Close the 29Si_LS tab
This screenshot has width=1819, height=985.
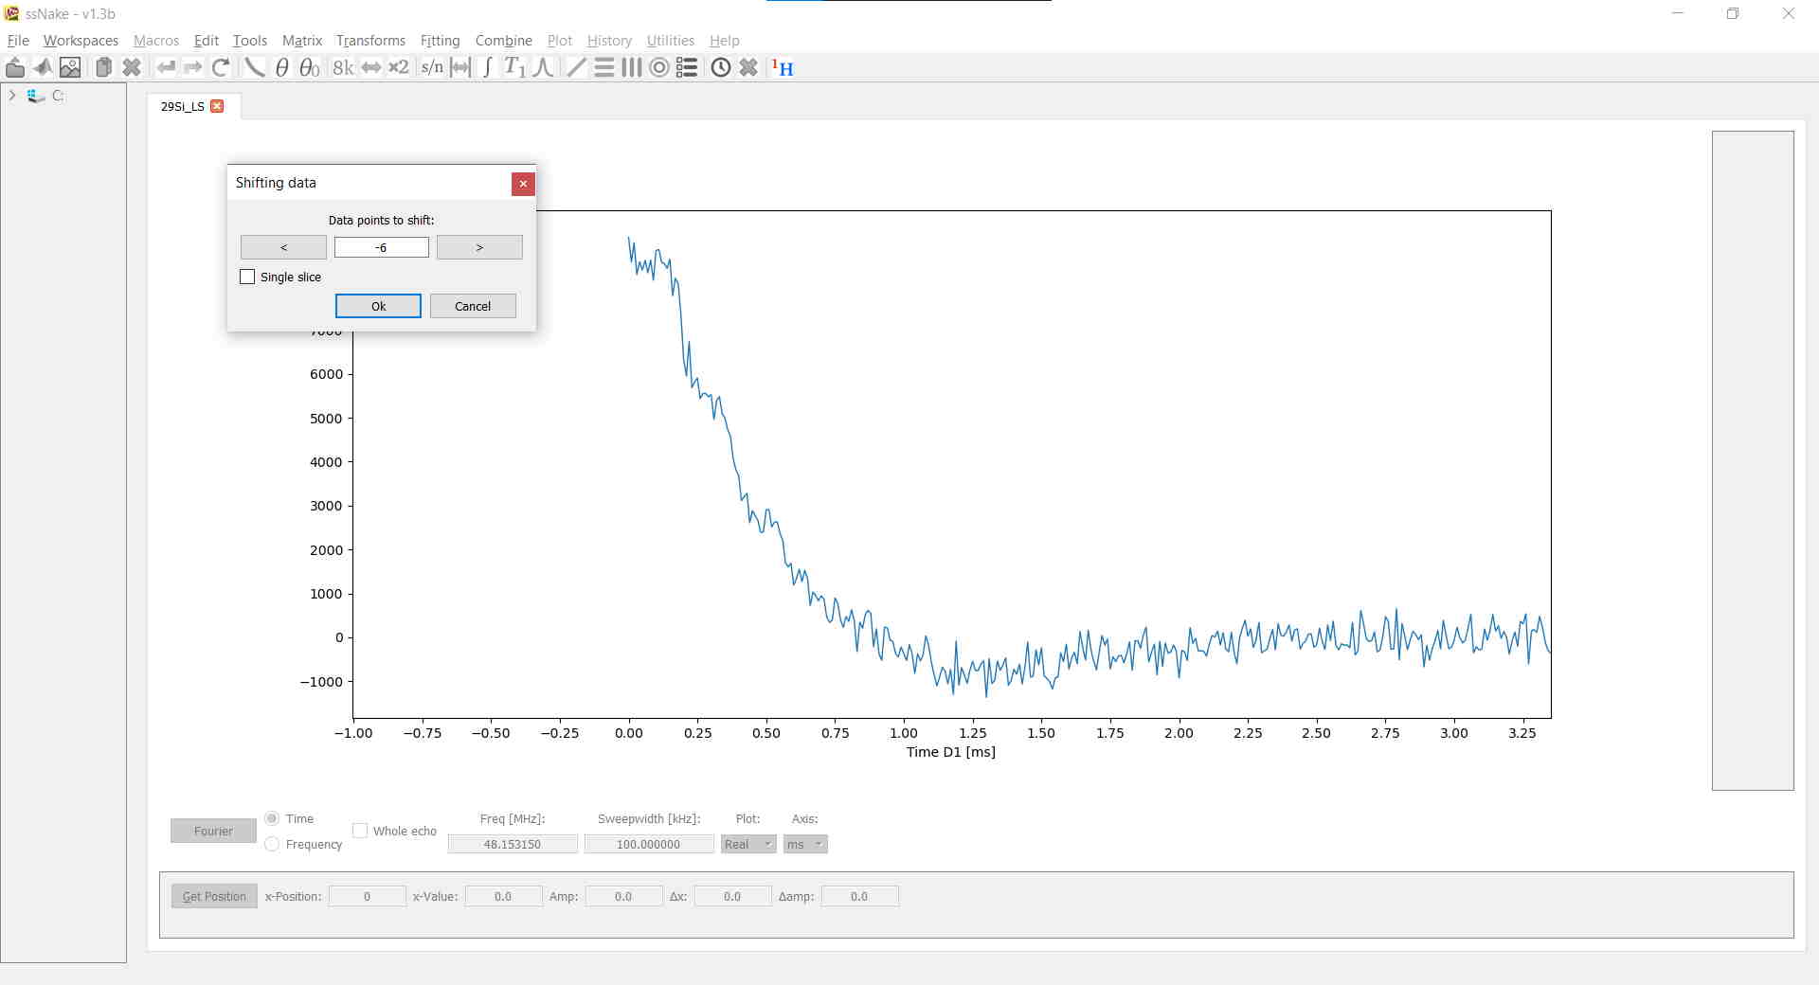(217, 106)
